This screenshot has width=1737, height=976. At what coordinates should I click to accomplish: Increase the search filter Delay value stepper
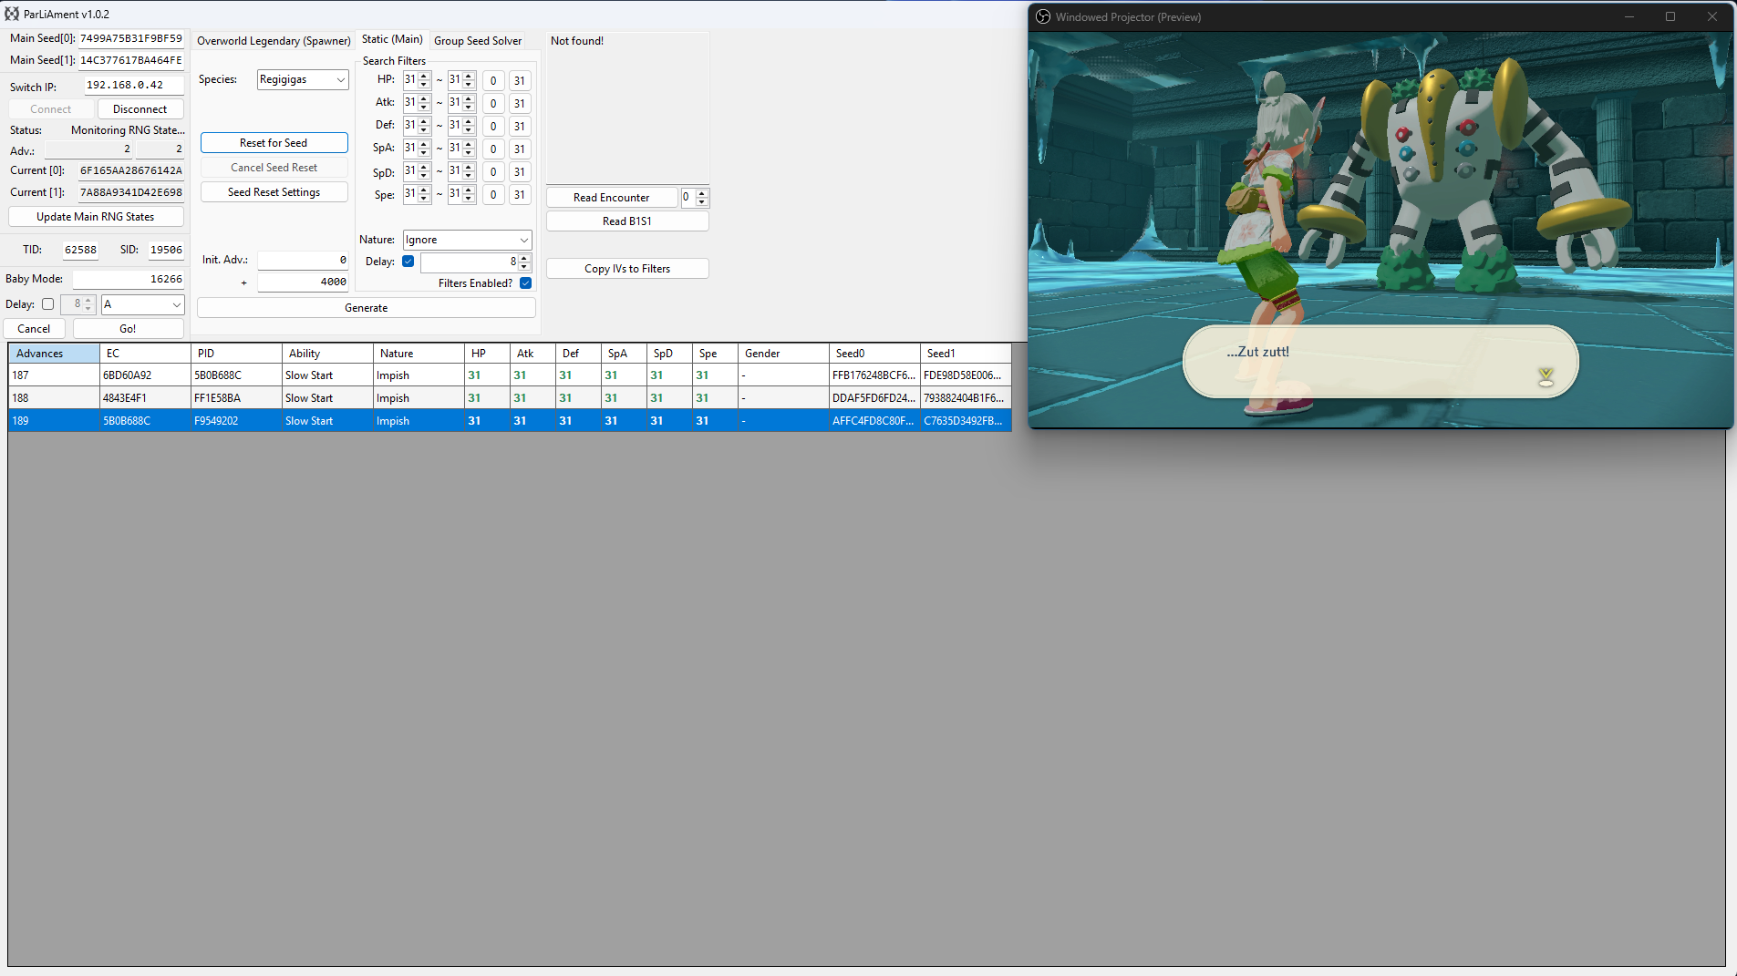524,258
